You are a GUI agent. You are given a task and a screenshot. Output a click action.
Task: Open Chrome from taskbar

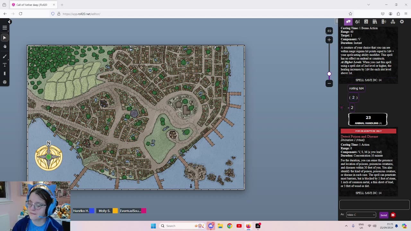point(229,226)
